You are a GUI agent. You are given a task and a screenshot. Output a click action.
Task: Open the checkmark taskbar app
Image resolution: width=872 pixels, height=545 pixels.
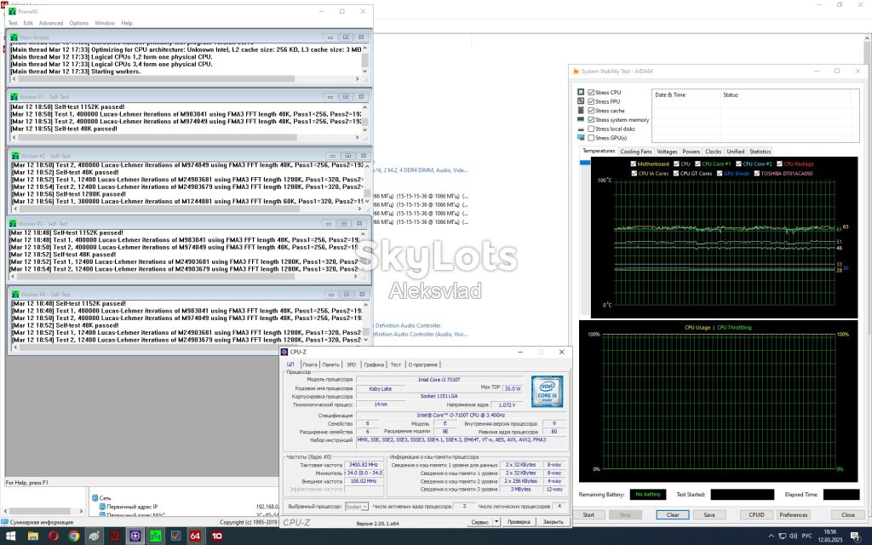pos(175,536)
